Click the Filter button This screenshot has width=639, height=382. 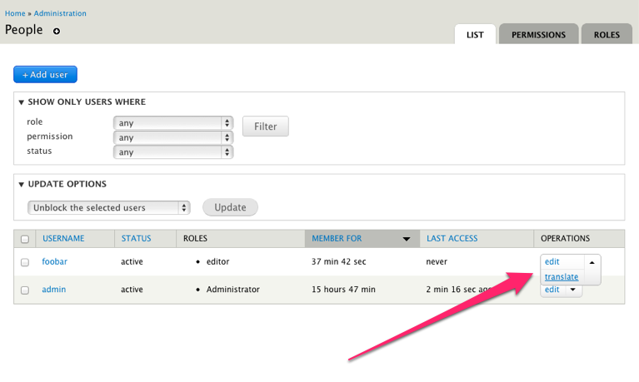[x=266, y=127]
